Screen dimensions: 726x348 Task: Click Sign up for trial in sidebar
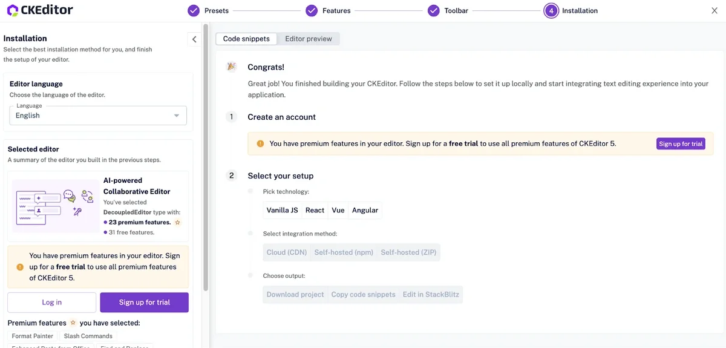144,302
